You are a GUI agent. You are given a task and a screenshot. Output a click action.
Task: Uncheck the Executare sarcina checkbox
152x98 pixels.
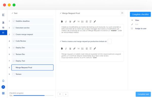[14, 28]
